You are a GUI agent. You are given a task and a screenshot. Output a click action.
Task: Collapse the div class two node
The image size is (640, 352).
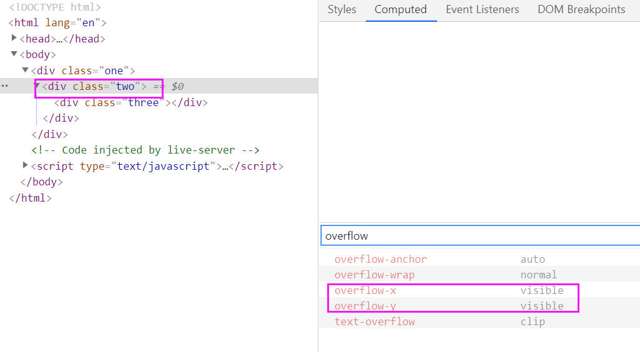37,86
